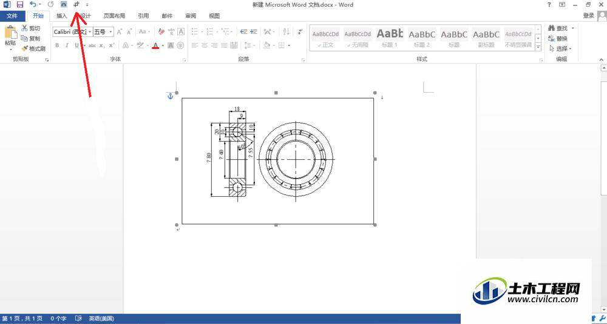Toggle bold formatting
This screenshot has height=324, width=607.
(57, 45)
